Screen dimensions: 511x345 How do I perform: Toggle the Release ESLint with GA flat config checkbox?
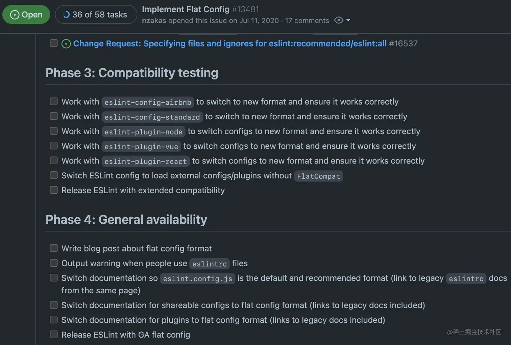click(x=54, y=335)
